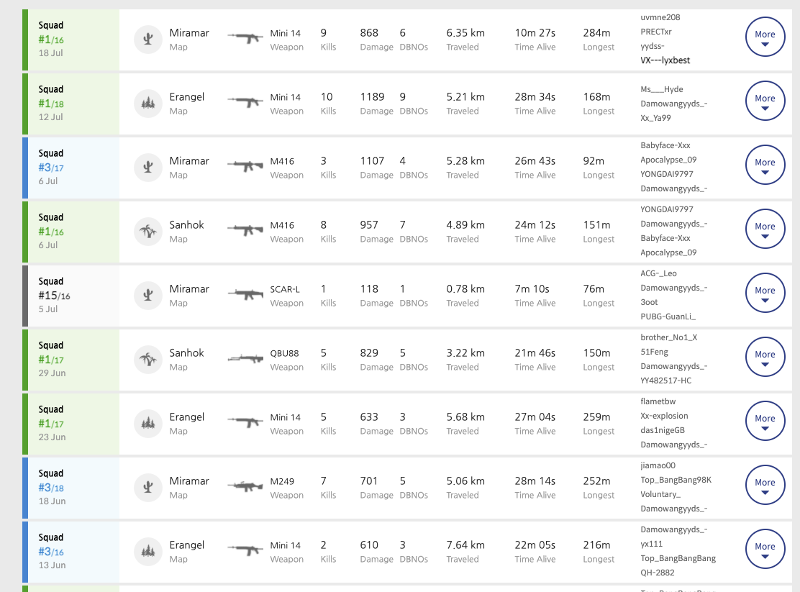Open teammate das1nigeGB's profile

663,430
